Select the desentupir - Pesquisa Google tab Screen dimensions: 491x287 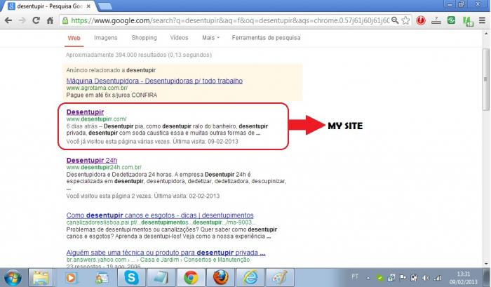click(x=46, y=6)
